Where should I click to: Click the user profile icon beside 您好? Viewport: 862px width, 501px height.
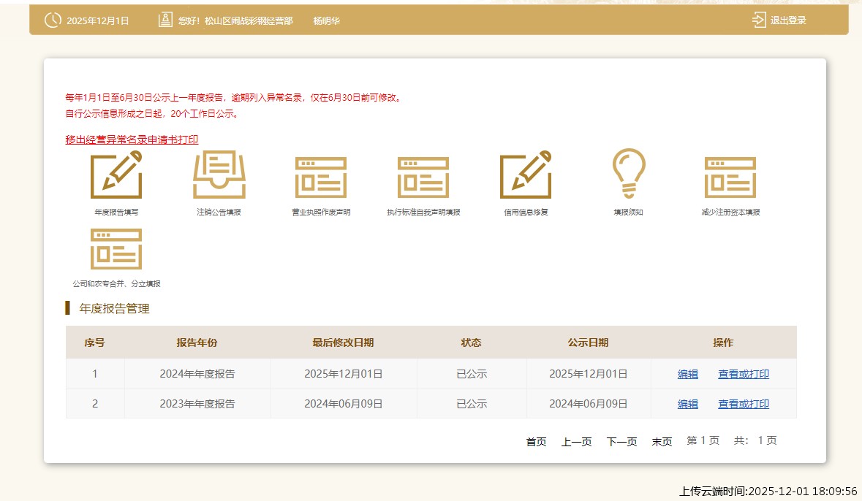coord(165,20)
